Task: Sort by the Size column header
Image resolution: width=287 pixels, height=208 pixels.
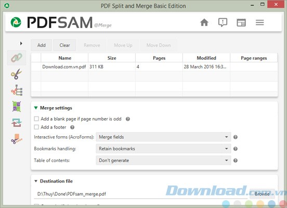Action: pos(112,58)
